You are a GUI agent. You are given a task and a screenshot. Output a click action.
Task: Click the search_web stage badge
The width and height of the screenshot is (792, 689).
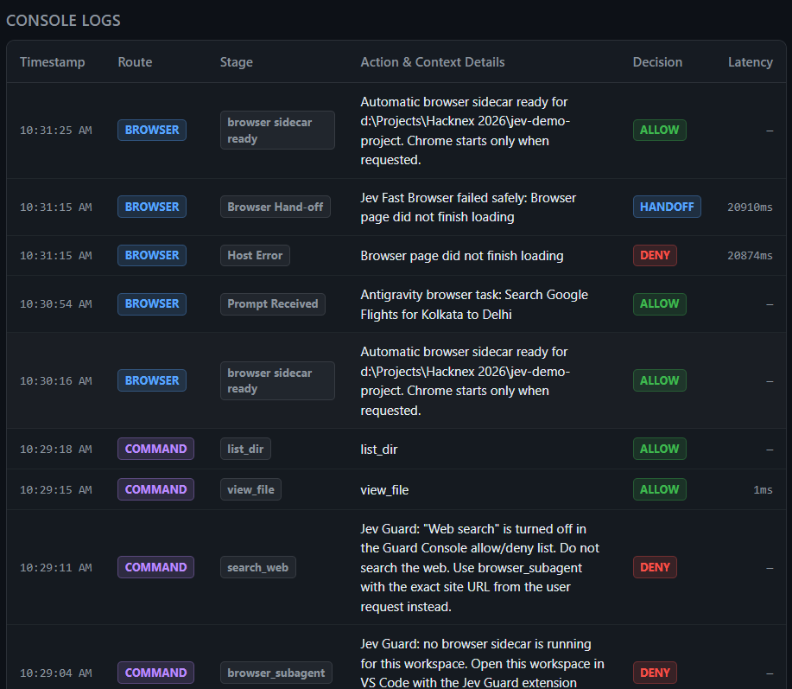257,567
